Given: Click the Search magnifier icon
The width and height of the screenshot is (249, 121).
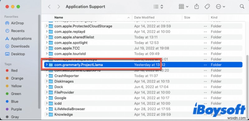Looking at the screenshot, I should tap(242, 7).
